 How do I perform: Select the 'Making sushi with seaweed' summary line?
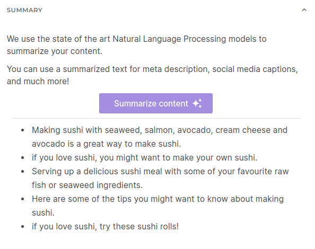(x=160, y=137)
